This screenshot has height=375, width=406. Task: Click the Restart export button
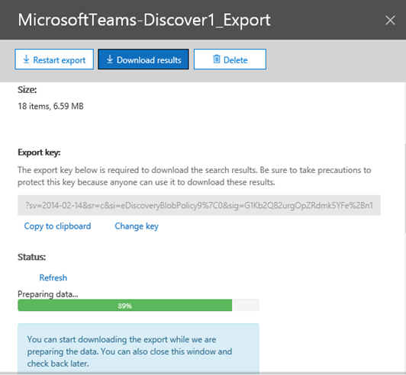54,59
